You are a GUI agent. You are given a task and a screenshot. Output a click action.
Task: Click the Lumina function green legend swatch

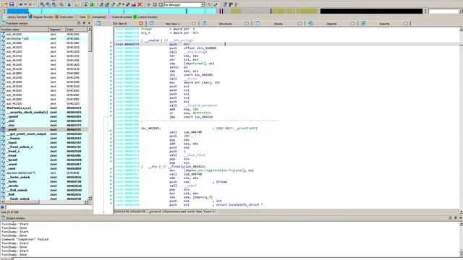tap(135, 17)
